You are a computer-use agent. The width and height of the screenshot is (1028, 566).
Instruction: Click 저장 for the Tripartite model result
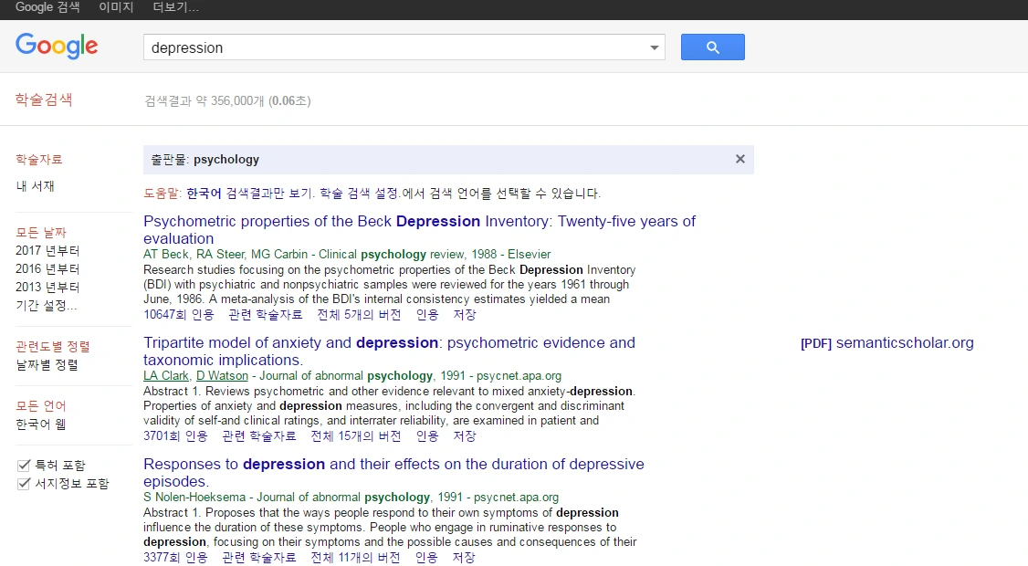[x=464, y=436]
